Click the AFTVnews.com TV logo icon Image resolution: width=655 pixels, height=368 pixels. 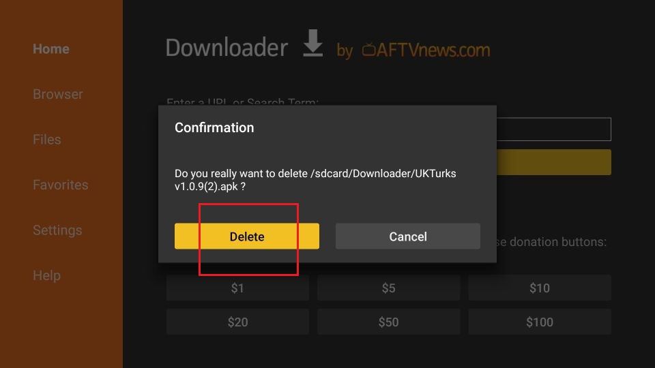pos(368,50)
